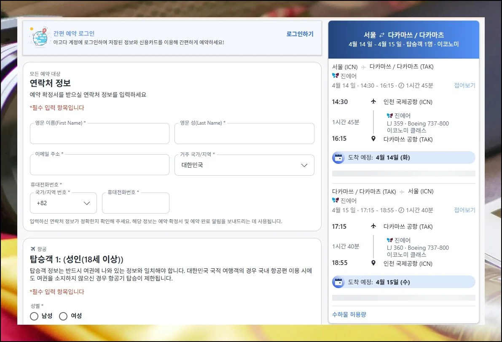
Task: Click the 이메일 주소 input field
Action: (99, 165)
